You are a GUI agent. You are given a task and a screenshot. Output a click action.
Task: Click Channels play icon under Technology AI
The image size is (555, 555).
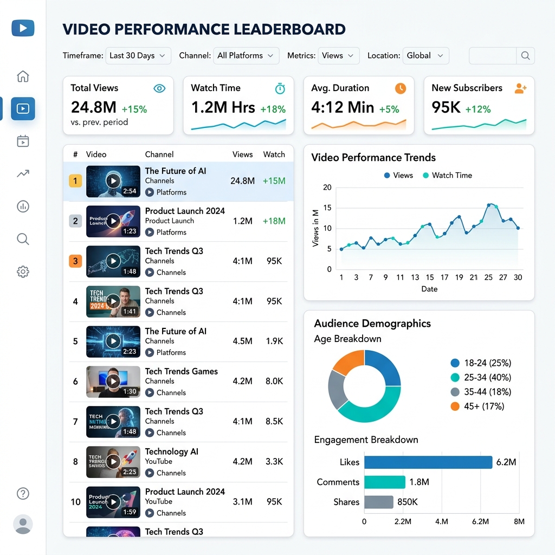click(150, 473)
